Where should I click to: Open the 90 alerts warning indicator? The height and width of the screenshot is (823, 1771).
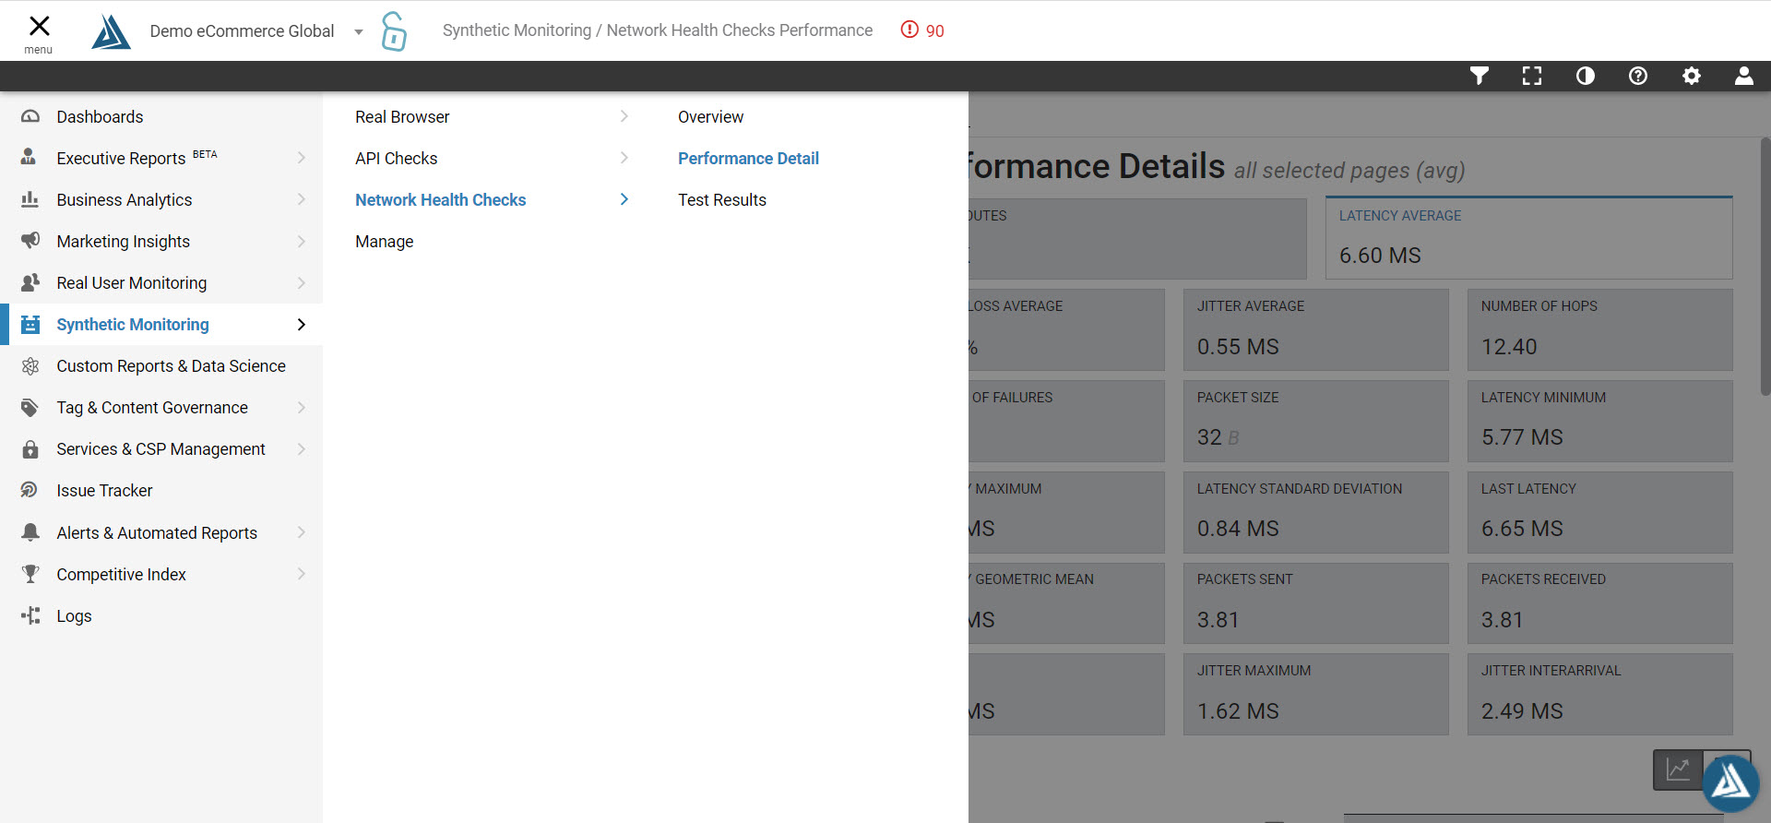922,30
